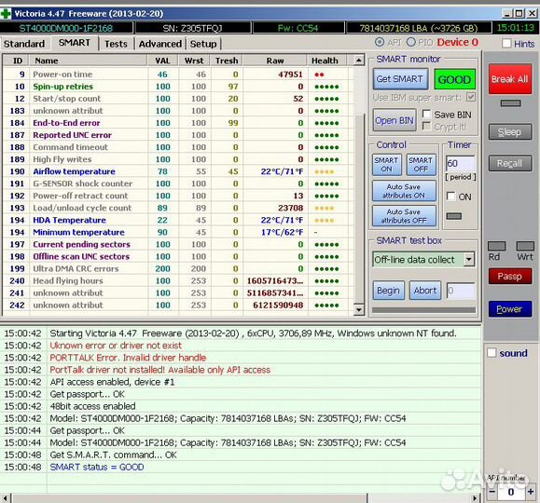Turn on the Timer ON checkbox

pos(450,197)
